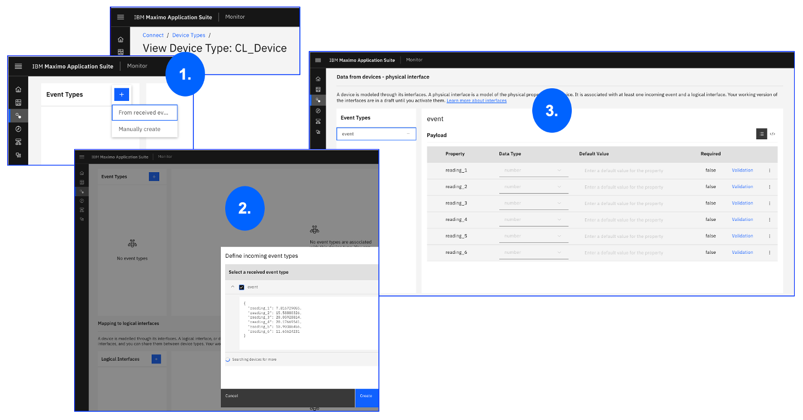Screen dimensions: 803x420
Task: Select active Connect icon in step 3 sidebar
Action: coord(318,100)
